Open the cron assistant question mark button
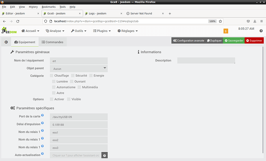The width and height of the screenshot is (266, 161). [x=104, y=155]
